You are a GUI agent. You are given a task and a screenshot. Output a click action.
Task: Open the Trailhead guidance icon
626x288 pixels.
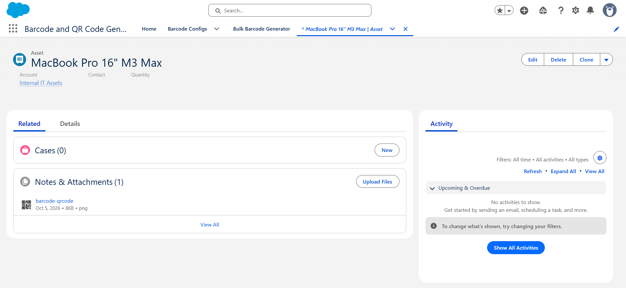coord(543,10)
